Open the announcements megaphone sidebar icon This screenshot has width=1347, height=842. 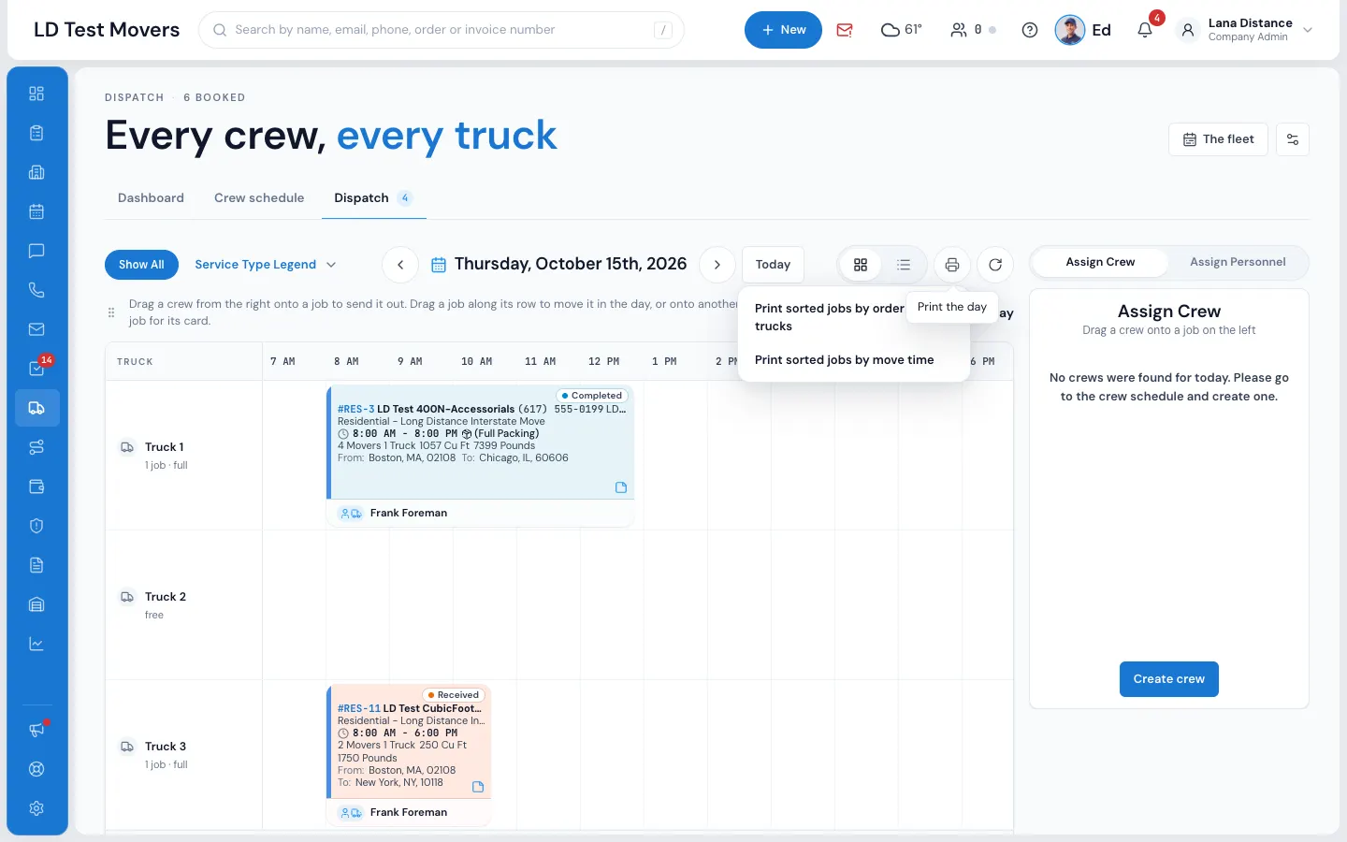(x=36, y=730)
